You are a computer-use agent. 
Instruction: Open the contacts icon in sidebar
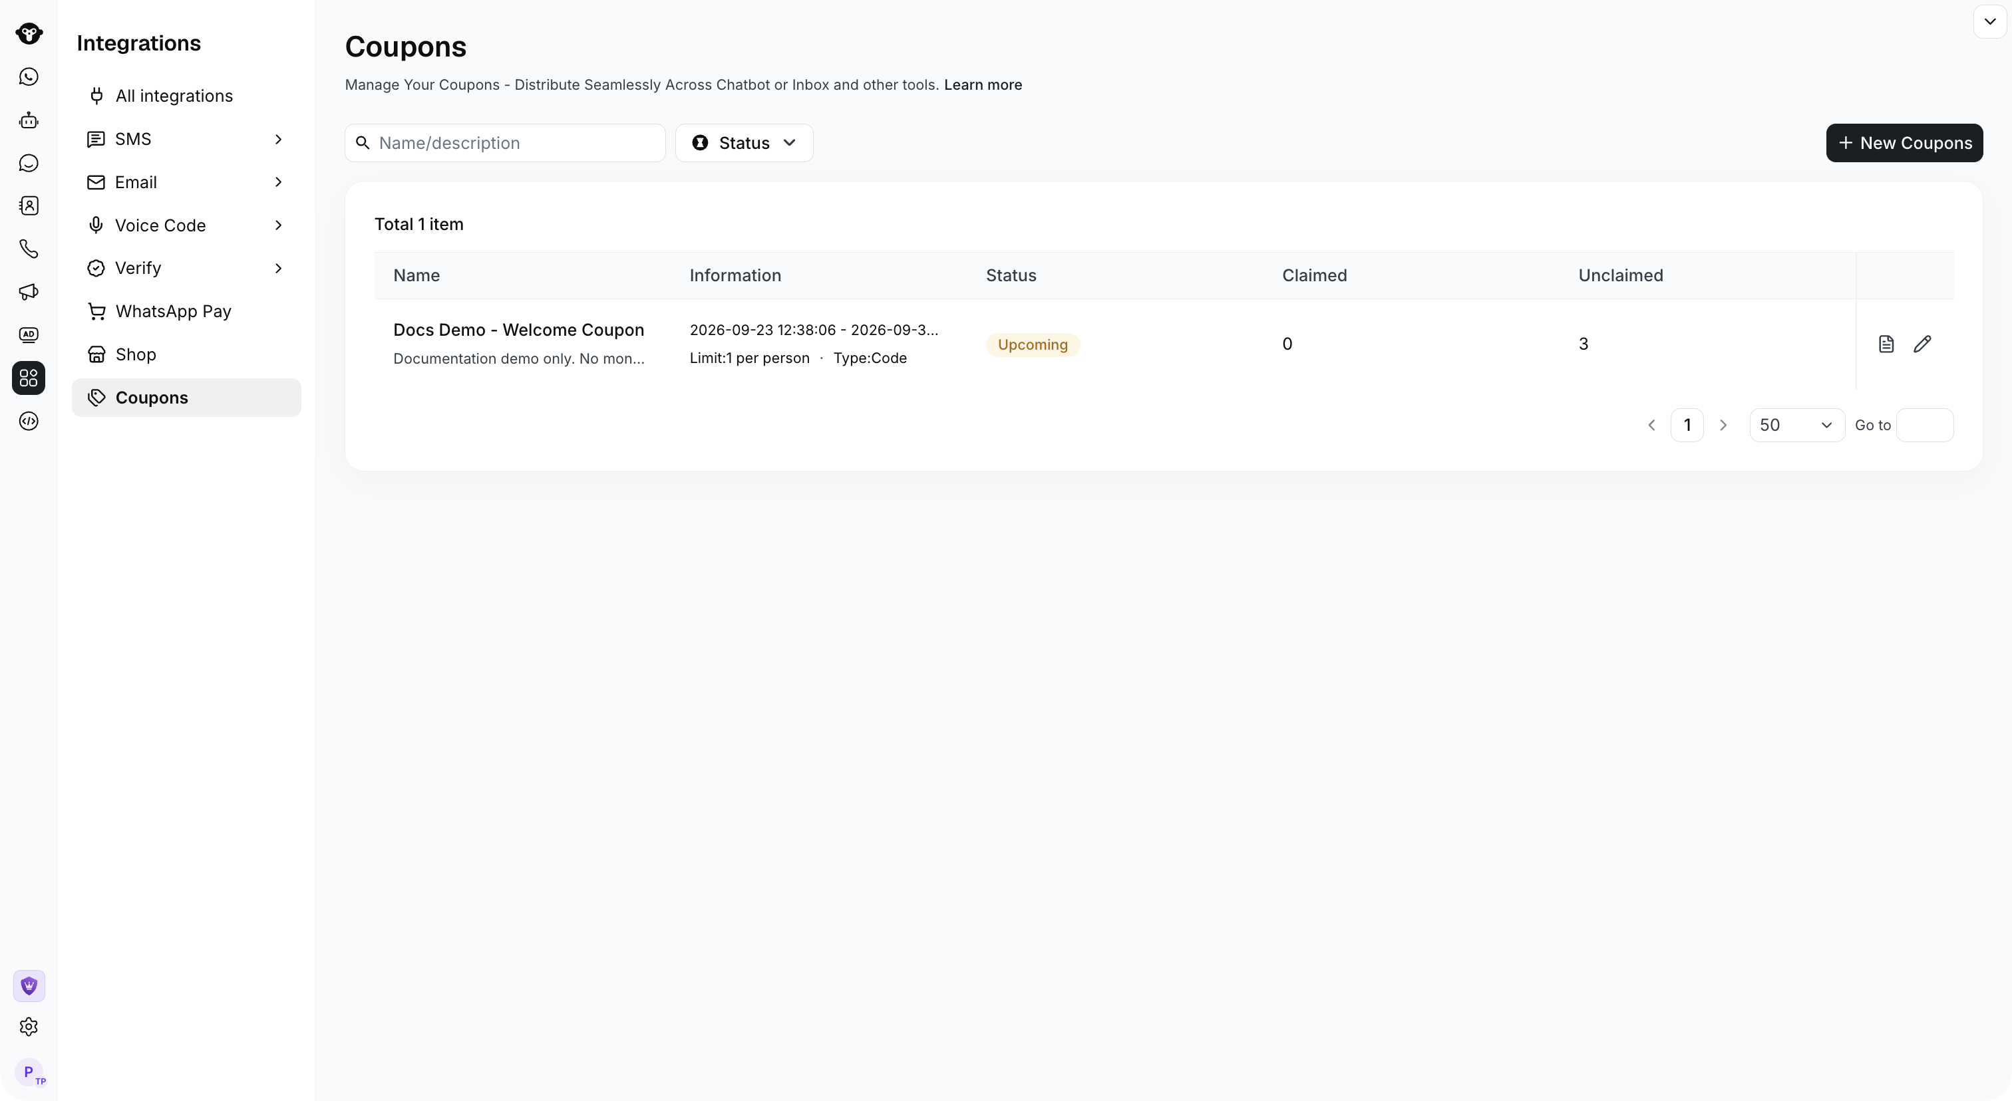click(29, 206)
